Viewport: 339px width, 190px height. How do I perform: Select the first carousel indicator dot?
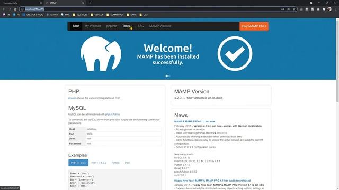pyautogui.click(x=166, y=76)
